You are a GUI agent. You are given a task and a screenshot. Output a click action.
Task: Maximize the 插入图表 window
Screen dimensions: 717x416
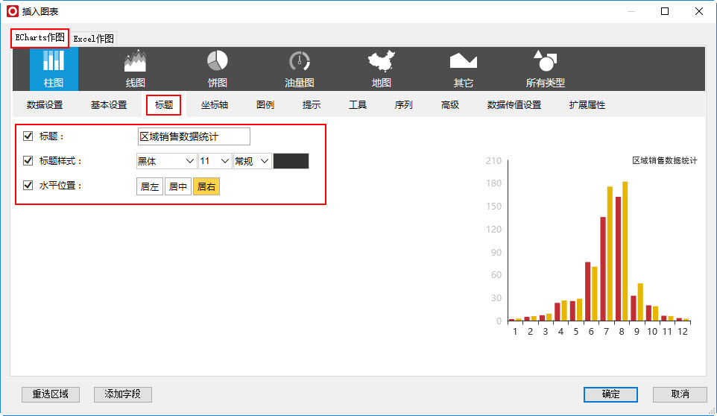click(665, 11)
